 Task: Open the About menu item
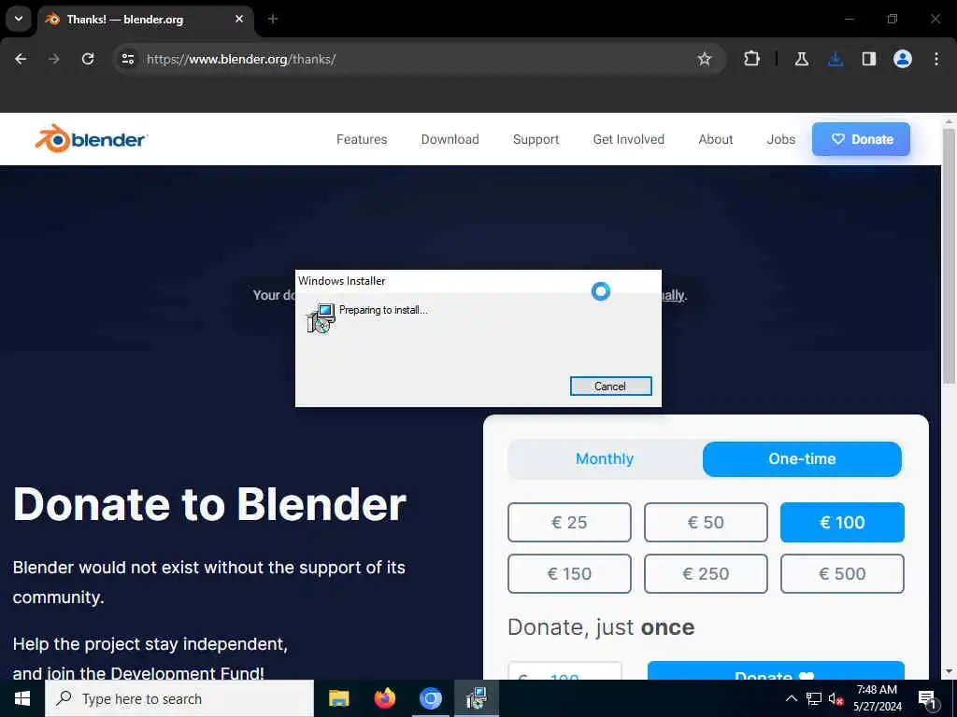(x=715, y=140)
